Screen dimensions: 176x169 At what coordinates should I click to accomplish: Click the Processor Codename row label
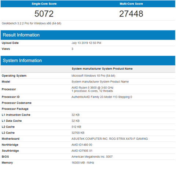click(16, 103)
